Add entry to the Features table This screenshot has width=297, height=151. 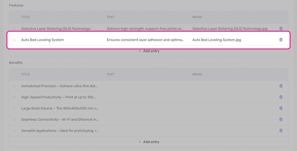[x=148, y=51]
